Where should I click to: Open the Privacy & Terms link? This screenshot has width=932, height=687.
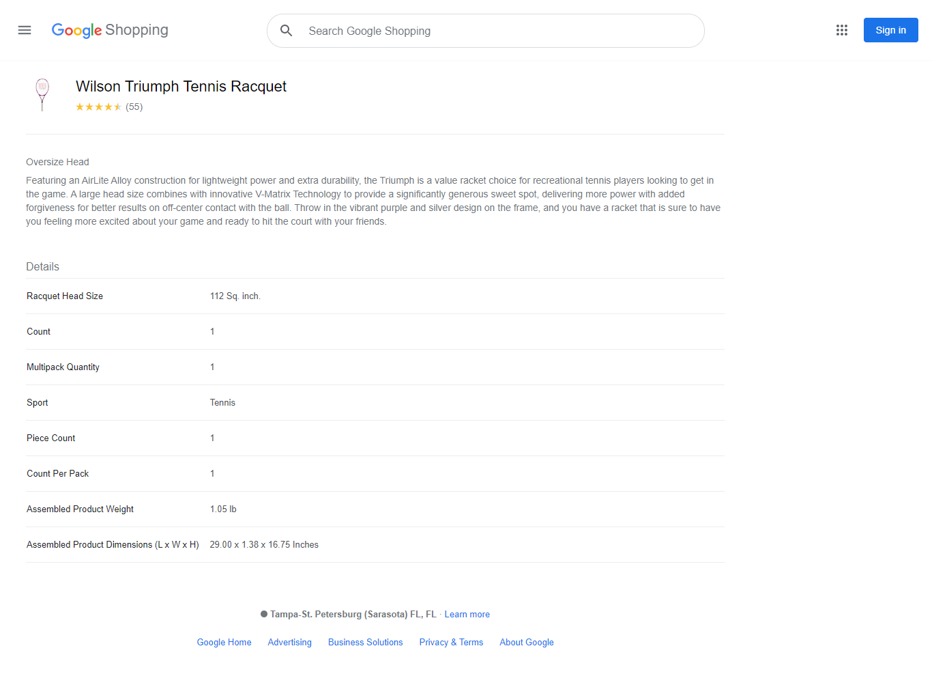pyautogui.click(x=451, y=643)
